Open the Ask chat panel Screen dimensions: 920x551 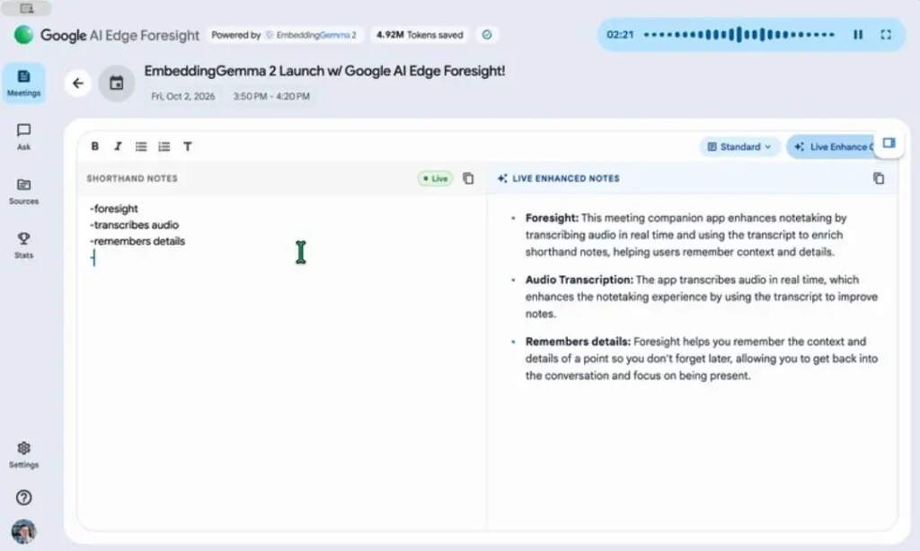[23, 137]
